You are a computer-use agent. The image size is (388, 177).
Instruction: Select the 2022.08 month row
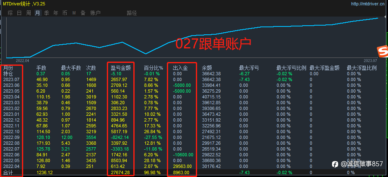10,143
